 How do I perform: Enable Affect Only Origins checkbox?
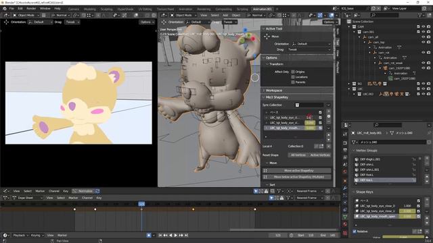293,72
